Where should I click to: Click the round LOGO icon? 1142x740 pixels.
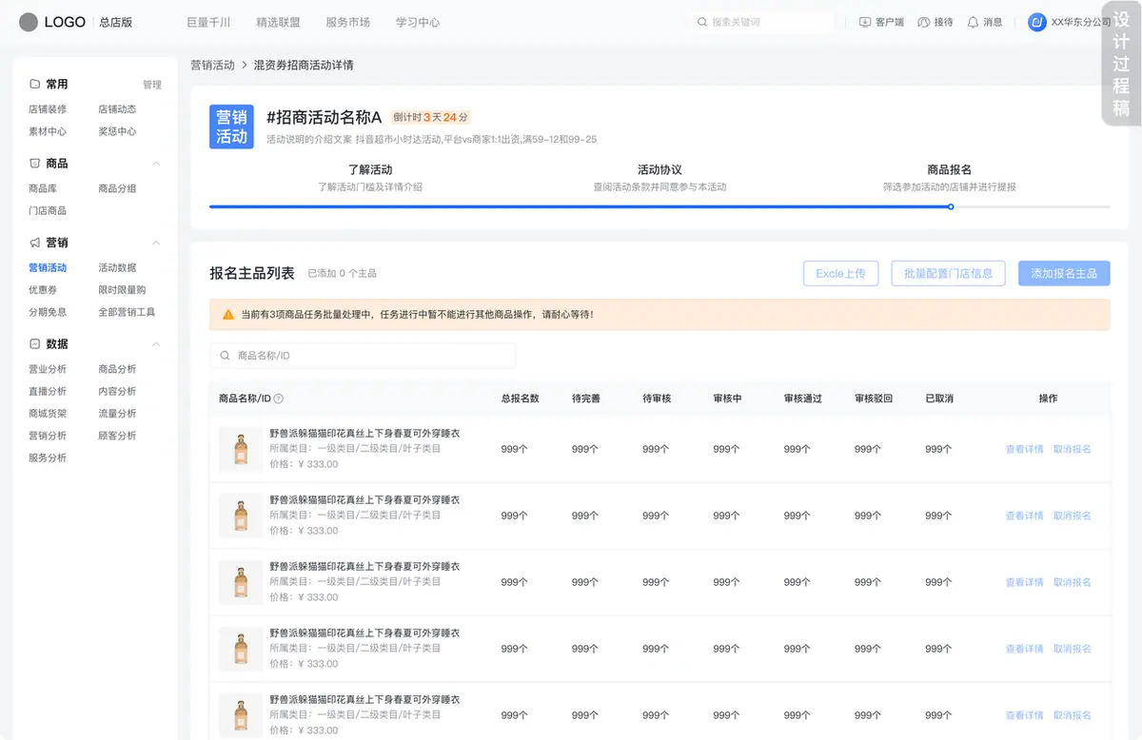pos(29,22)
